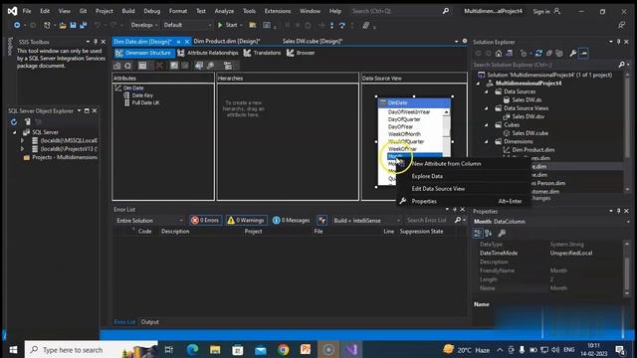
Task: Select the Date Key attribute
Action: [142, 95]
